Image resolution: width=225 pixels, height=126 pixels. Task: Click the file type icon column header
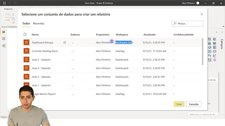coord(25,34)
